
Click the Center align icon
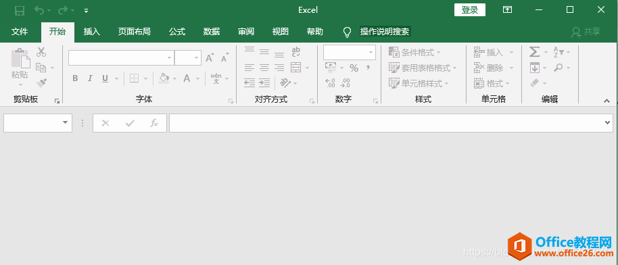(264, 68)
